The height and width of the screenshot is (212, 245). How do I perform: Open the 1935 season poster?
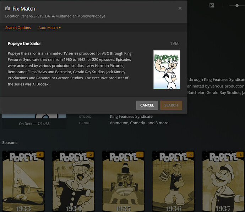(123, 181)
